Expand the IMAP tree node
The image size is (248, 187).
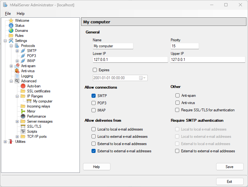(17, 61)
